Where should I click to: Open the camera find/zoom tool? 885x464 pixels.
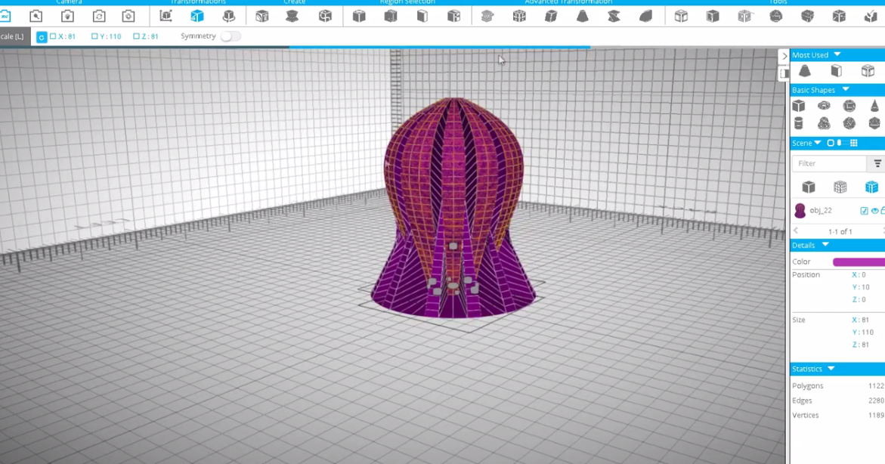point(36,16)
